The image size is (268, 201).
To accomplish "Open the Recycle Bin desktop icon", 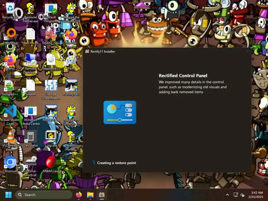I will (10, 10).
